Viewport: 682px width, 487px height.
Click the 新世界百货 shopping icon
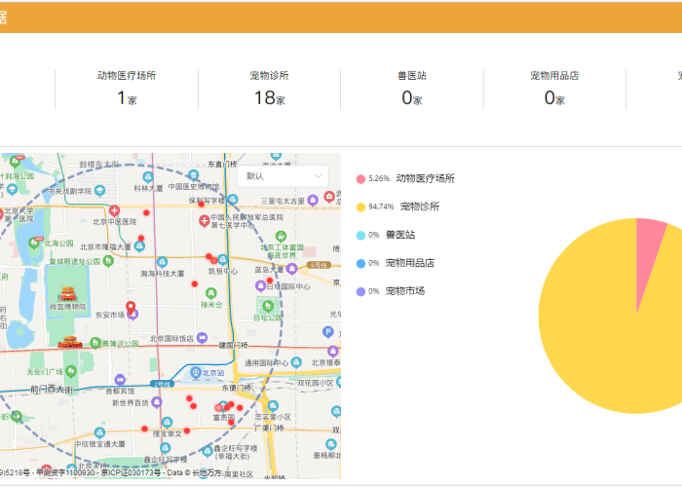(x=156, y=401)
